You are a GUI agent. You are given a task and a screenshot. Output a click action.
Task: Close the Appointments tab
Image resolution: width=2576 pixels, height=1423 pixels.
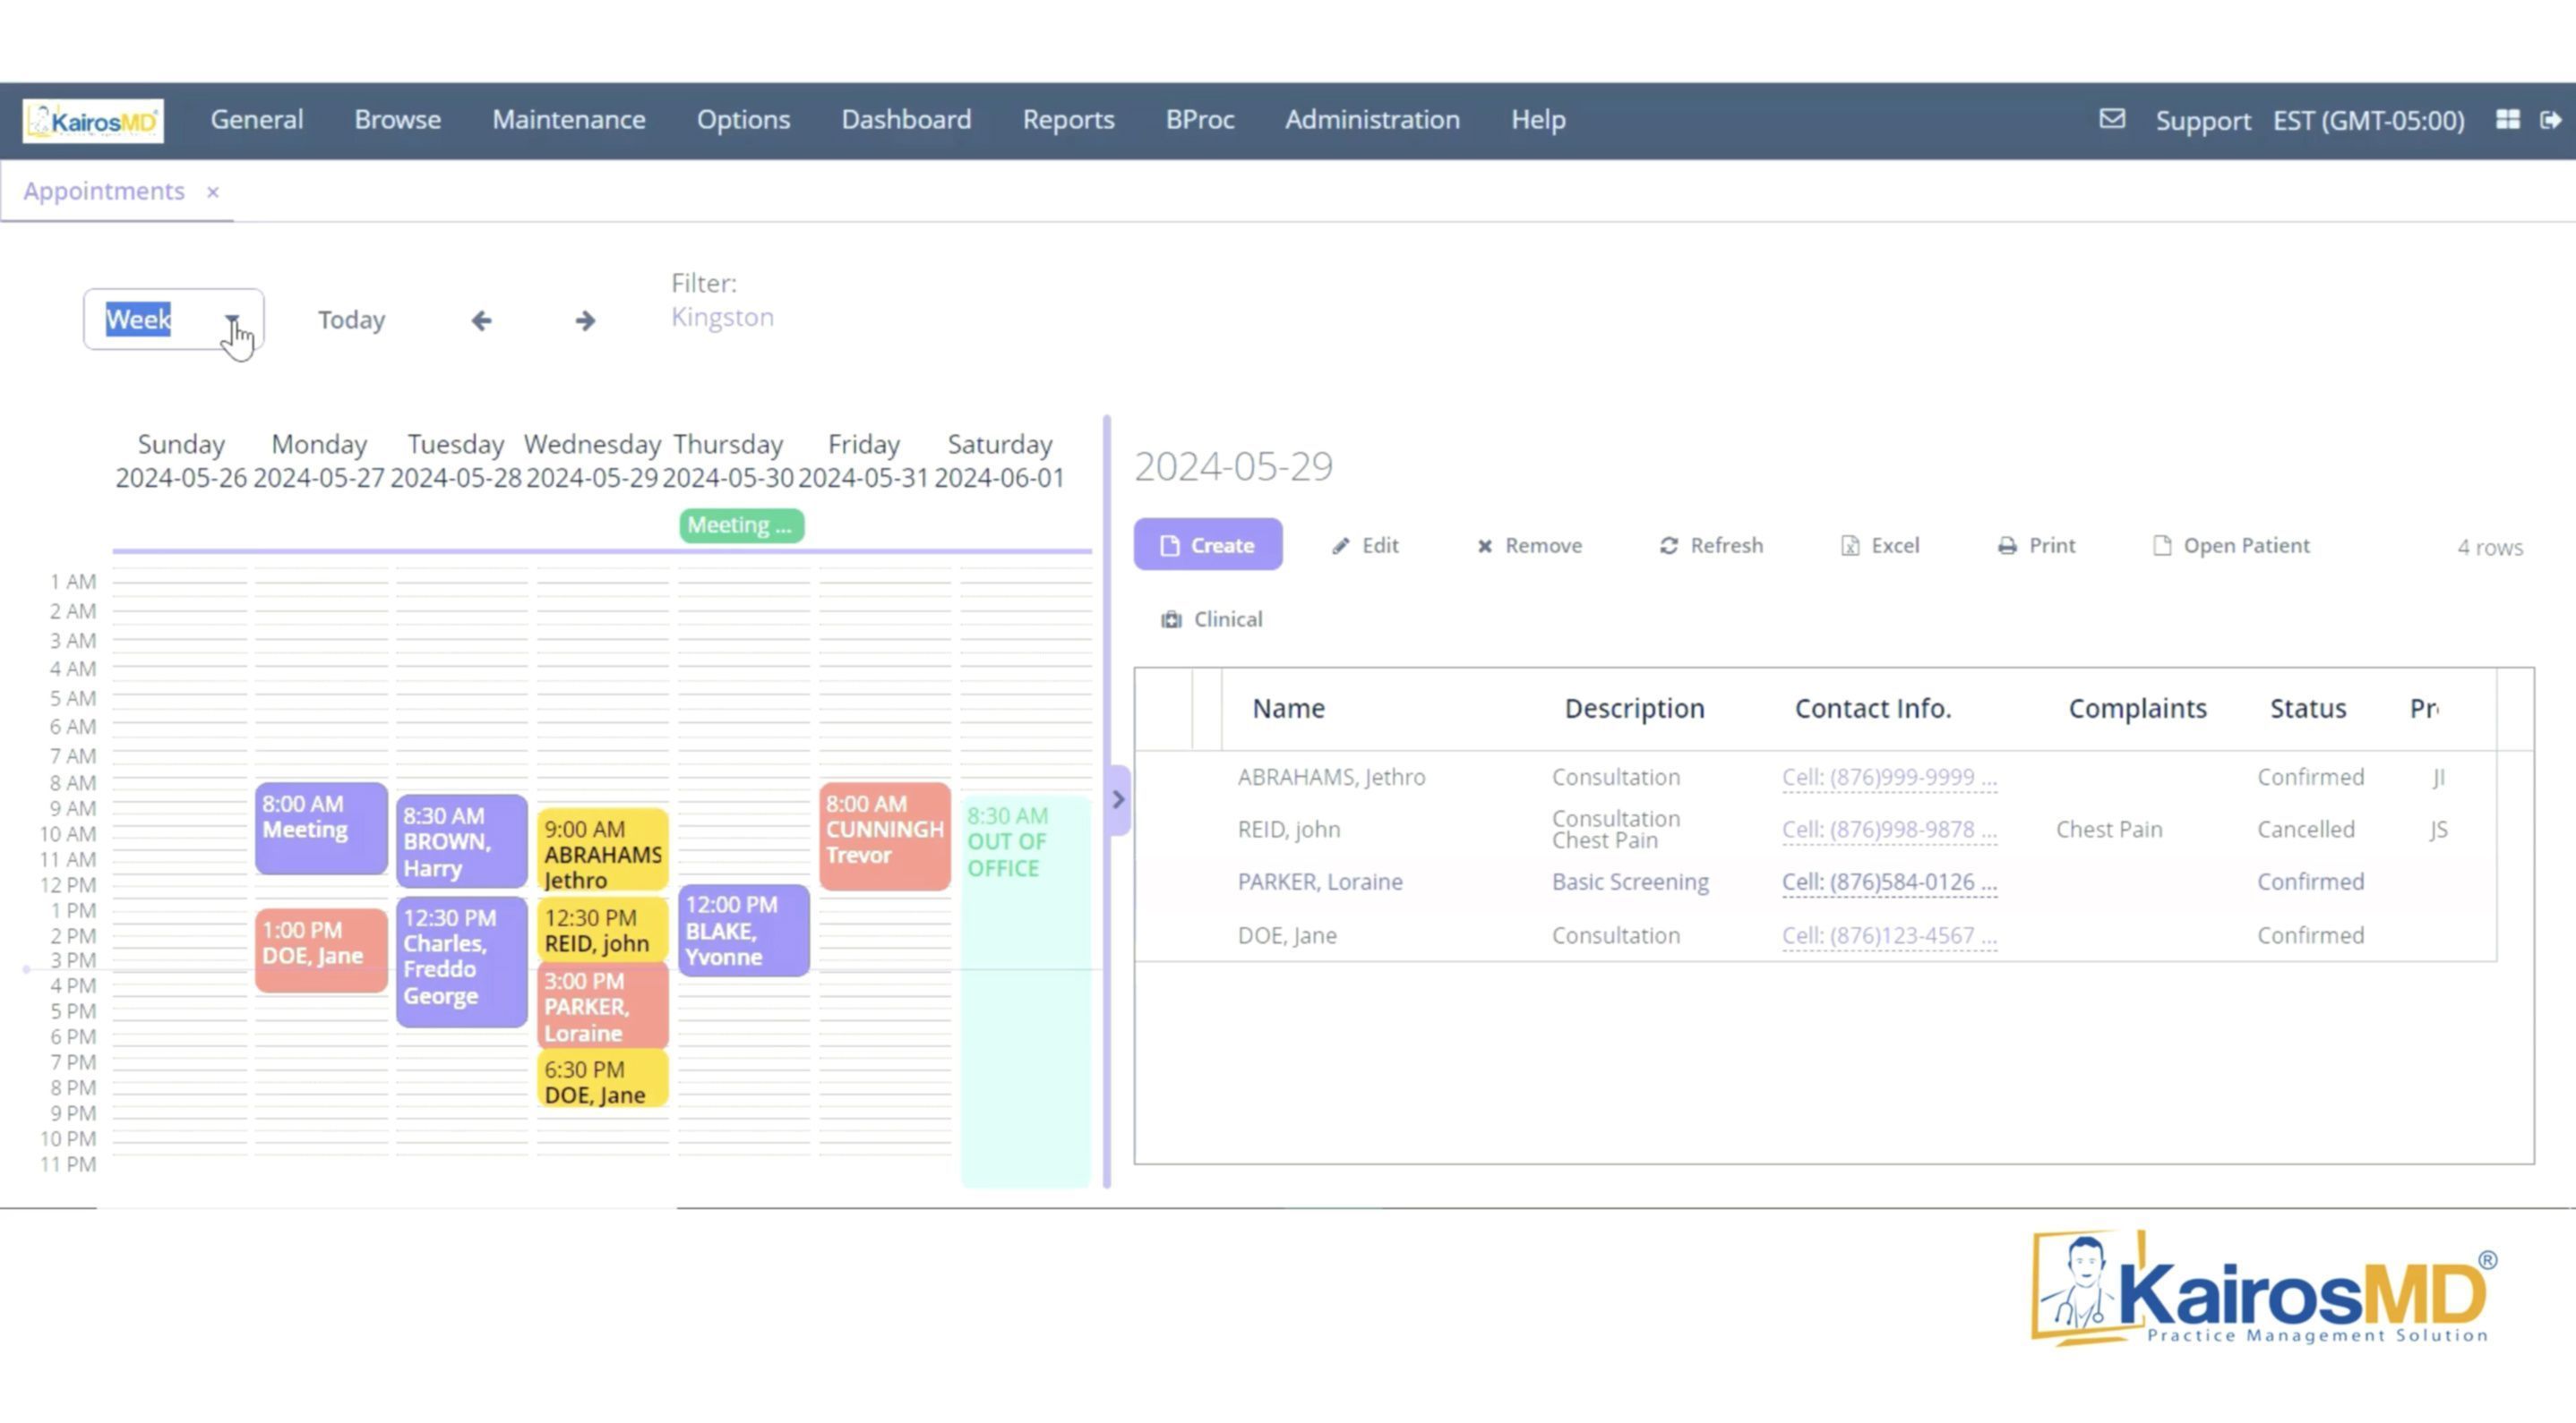point(212,192)
